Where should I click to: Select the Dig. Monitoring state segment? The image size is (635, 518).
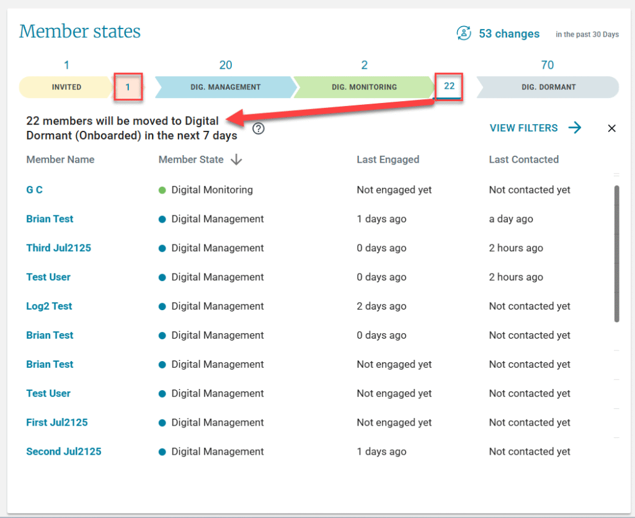click(364, 87)
